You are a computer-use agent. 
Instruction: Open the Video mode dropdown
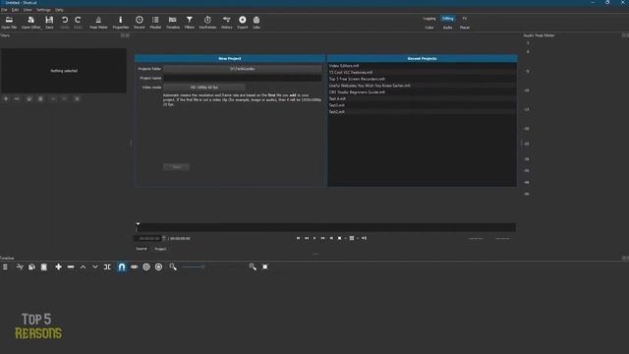(204, 88)
